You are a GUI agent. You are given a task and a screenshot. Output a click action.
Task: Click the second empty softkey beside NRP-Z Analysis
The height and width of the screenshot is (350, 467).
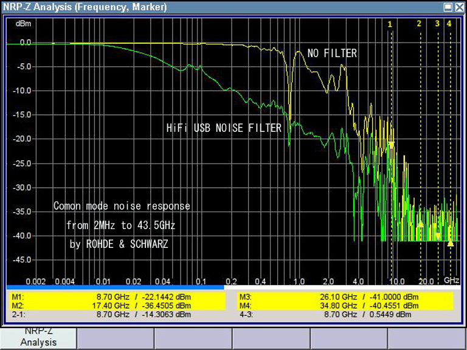click(193, 338)
